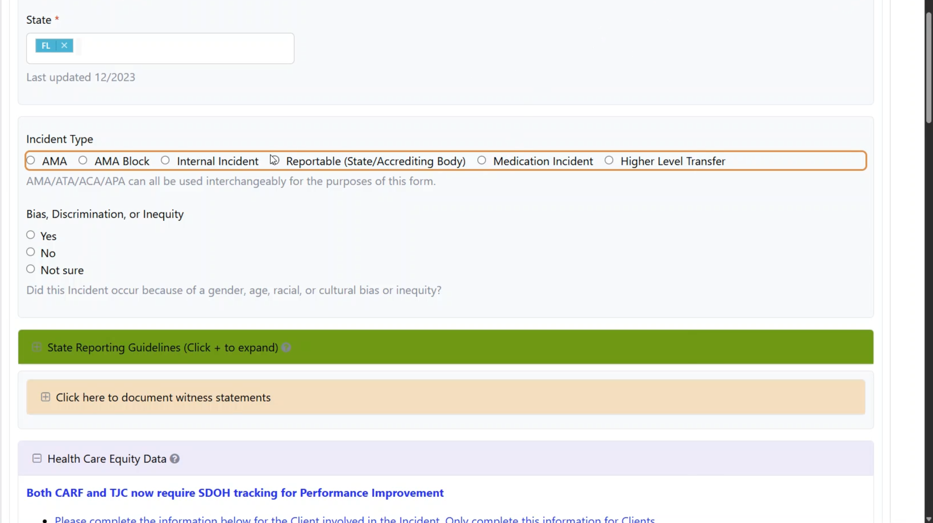Image resolution: width=933 pixels, height=523 pixels.
Task: Choose AMA Block incident type
Action: tap(83, 161)
